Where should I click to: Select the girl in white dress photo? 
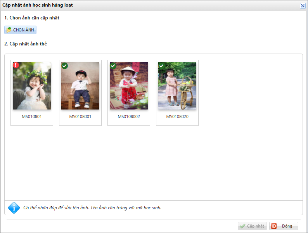click(32, 86)
